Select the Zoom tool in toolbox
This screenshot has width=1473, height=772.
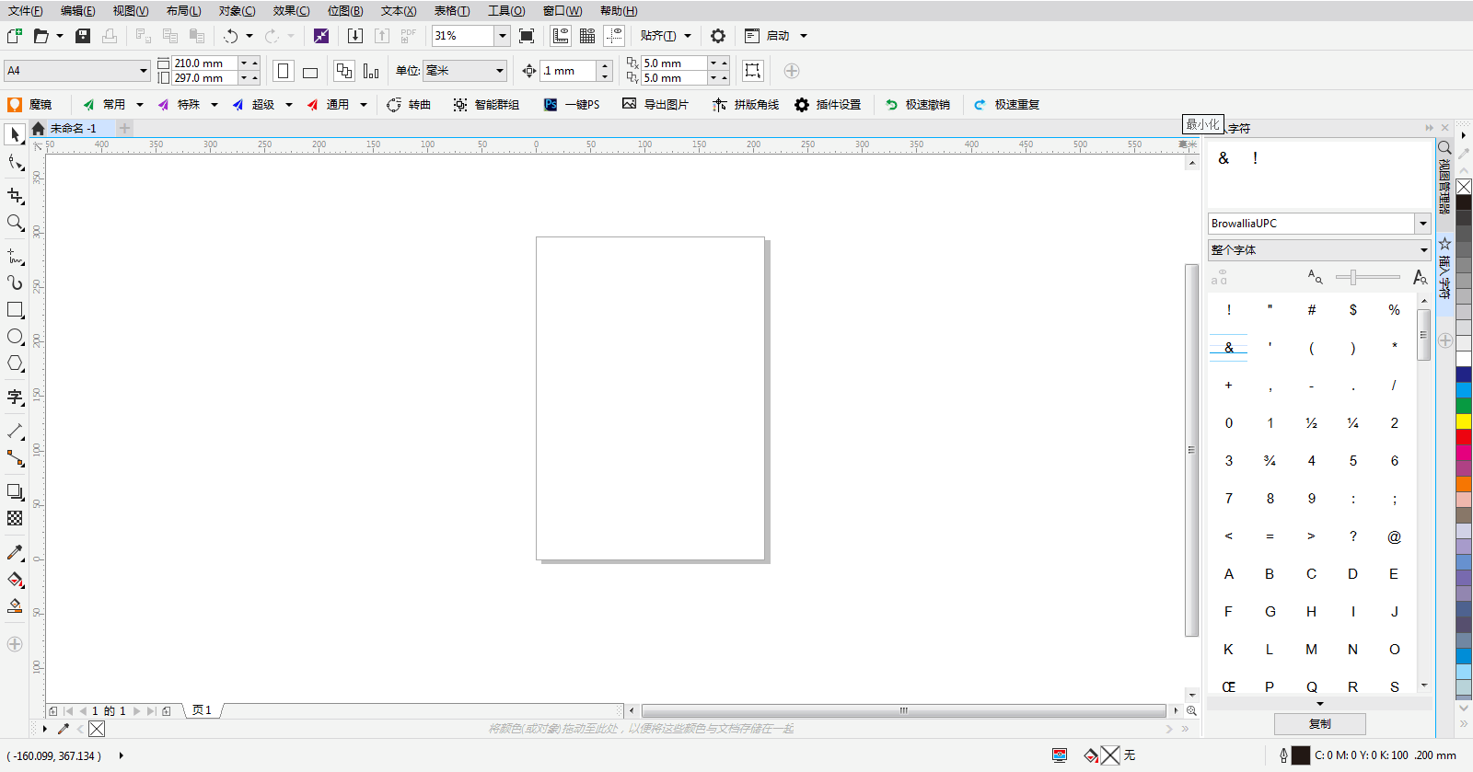point(15,223)
